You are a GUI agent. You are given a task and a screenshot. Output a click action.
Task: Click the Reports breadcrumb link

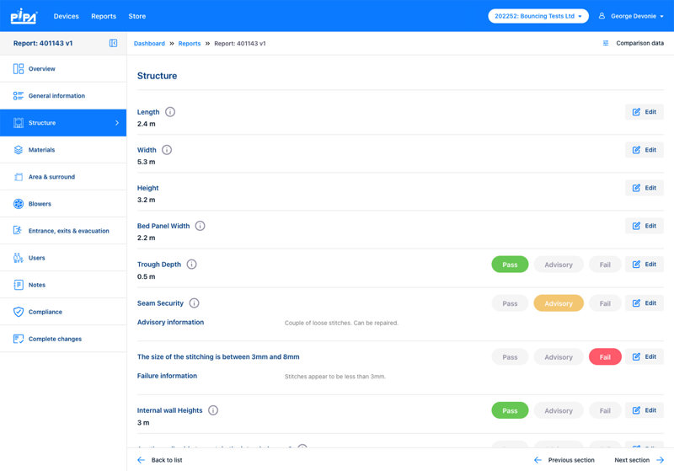[x=190, y=43]
